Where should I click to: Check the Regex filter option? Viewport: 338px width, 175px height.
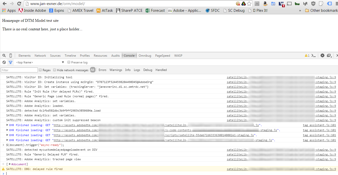[40, 70]
